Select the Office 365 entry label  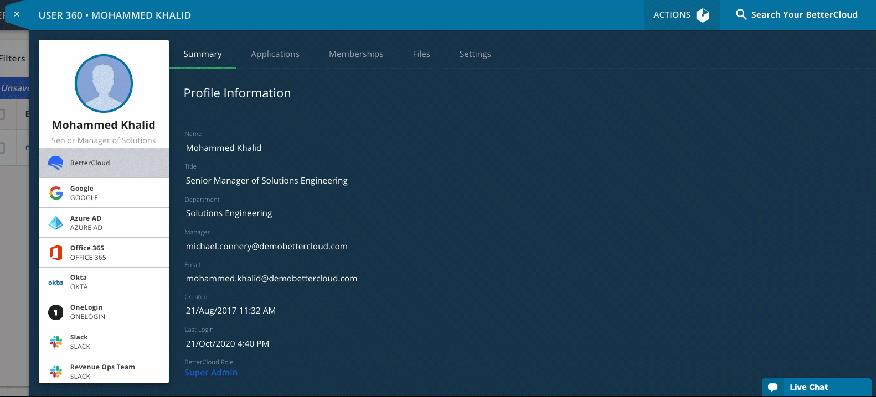pyautogui.click(x=88, y=253)
